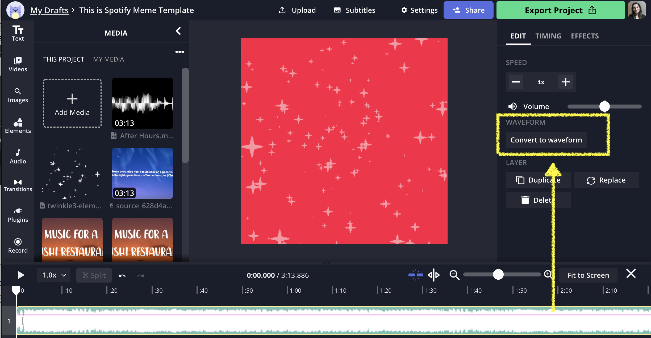This screenshot has width=651, height=338.
Task: Toggle timeline snapping icon
Action: point(416,275)
